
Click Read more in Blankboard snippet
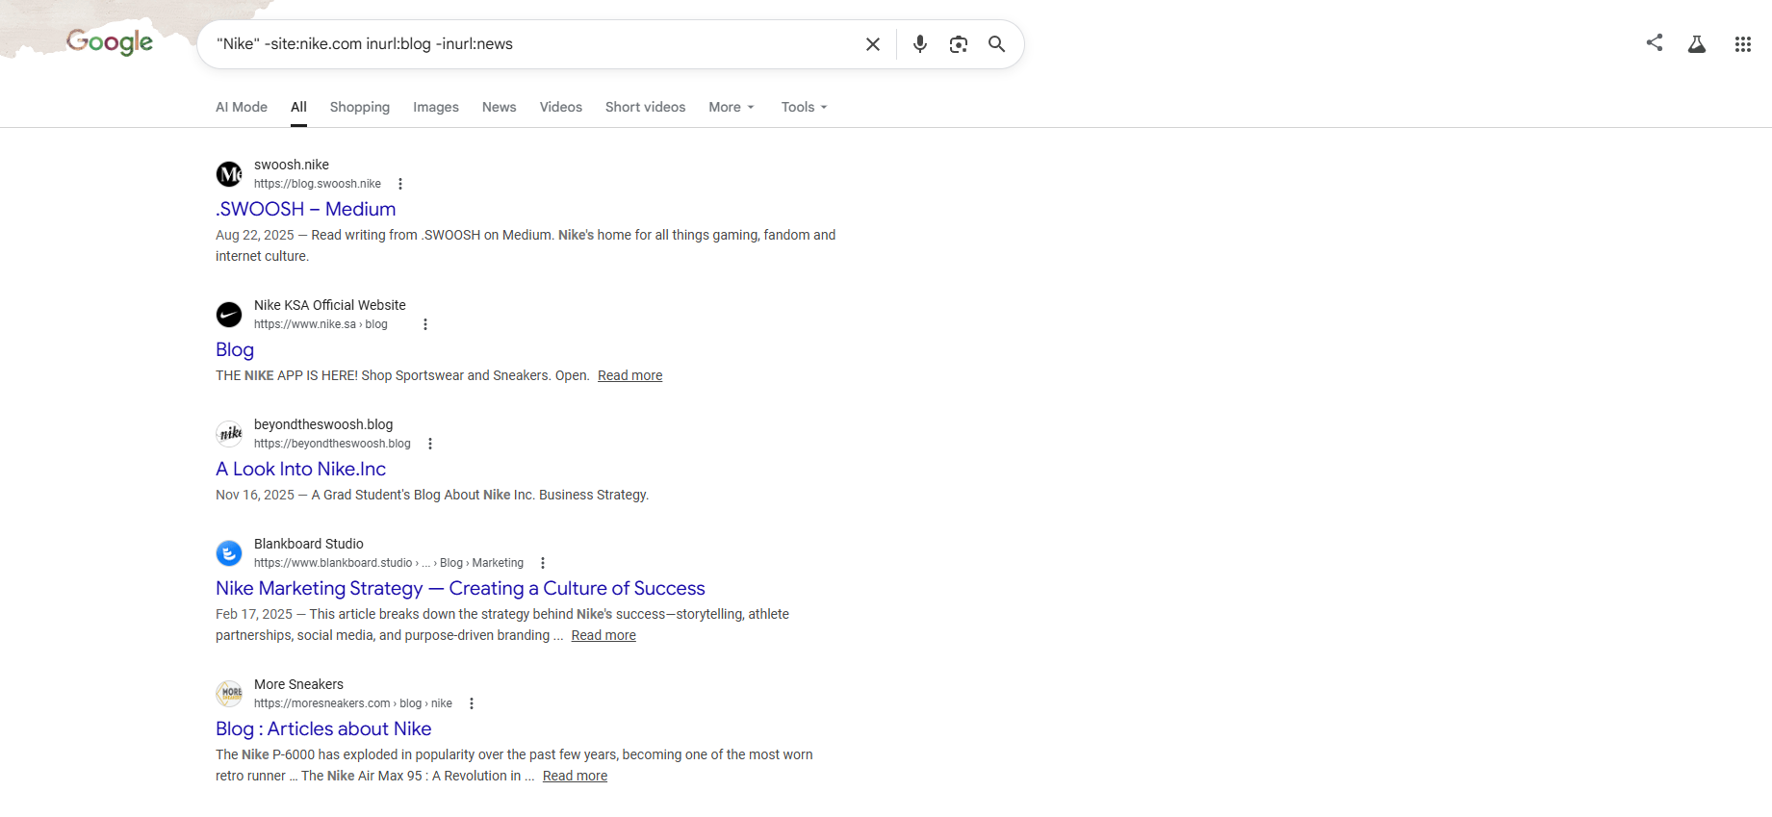tap(604, 635)
